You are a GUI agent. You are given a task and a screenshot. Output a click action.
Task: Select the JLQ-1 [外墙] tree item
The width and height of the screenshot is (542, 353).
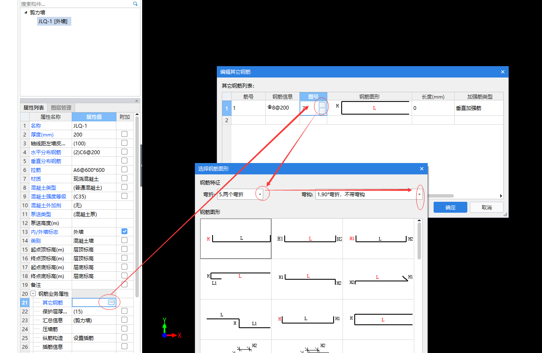[54, 21]
